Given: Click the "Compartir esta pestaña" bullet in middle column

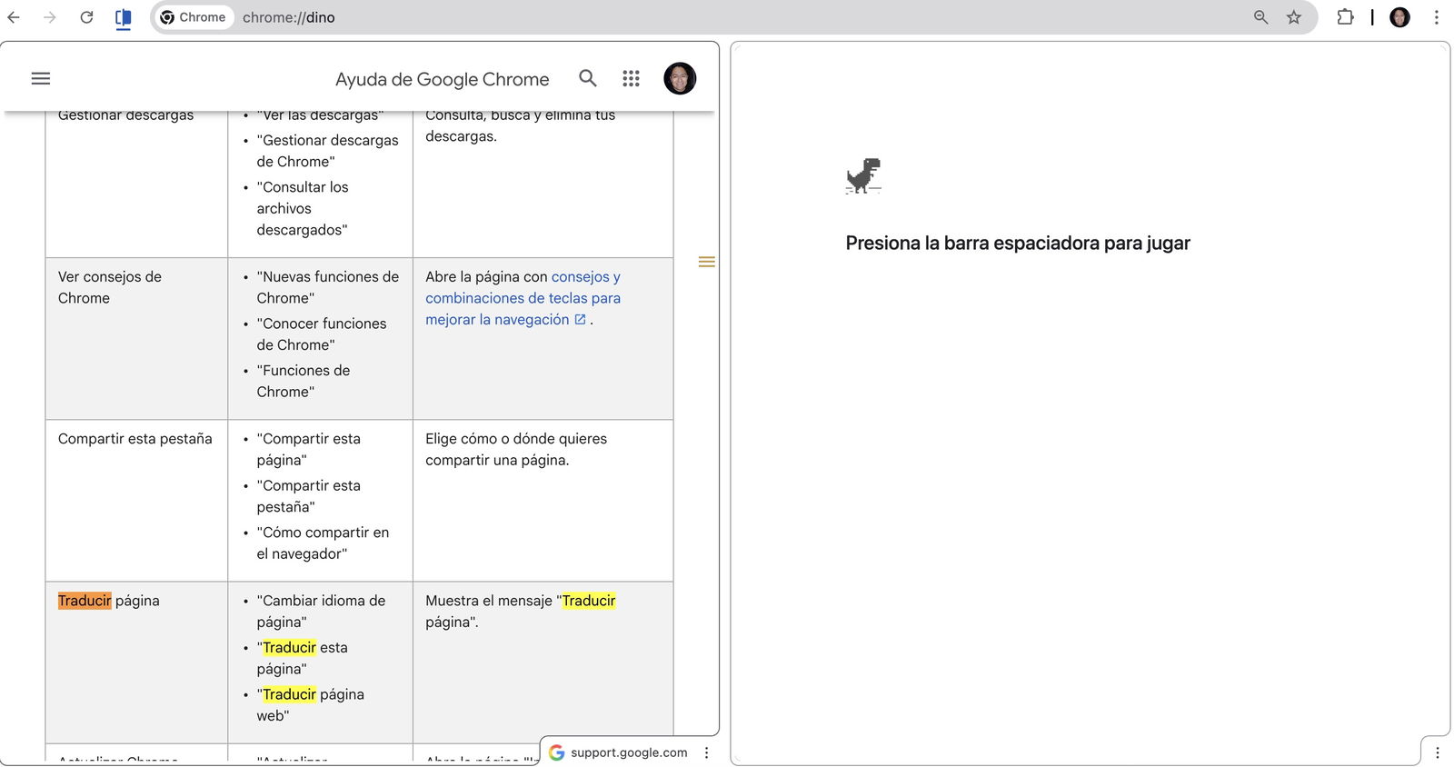Looking at the screenshot, I should click(308, 496).
